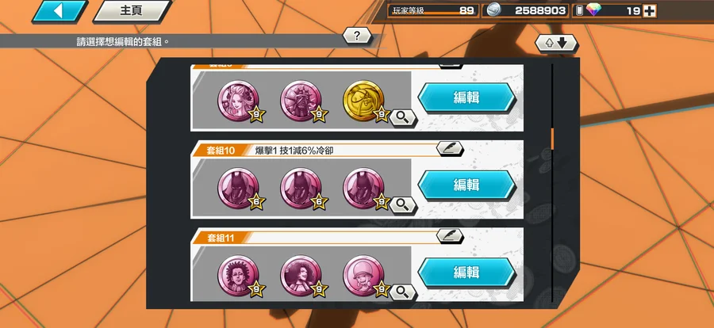Image resolution: width=714 pixels, height=328 pixels.
Task: Click 編輯 for 套組11
Action: coord(466,272)
